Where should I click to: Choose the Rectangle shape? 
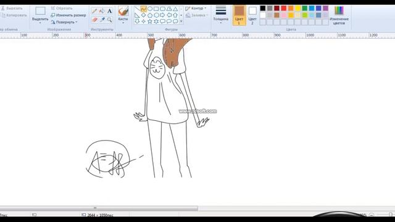pyautogui.click(x=156, y=9)
